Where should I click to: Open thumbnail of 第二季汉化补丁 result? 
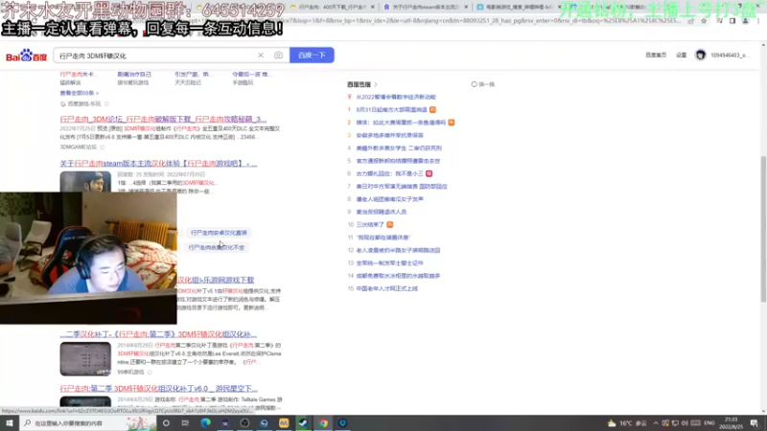[85, 358]
